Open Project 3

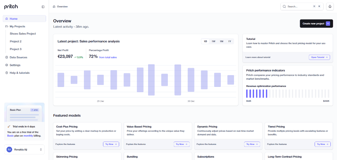(16, 49)
